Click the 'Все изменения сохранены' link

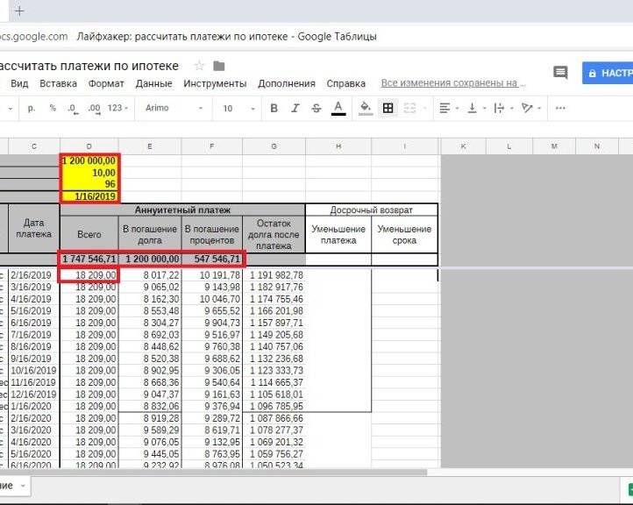pyautogui.click(x=448, y=84)
